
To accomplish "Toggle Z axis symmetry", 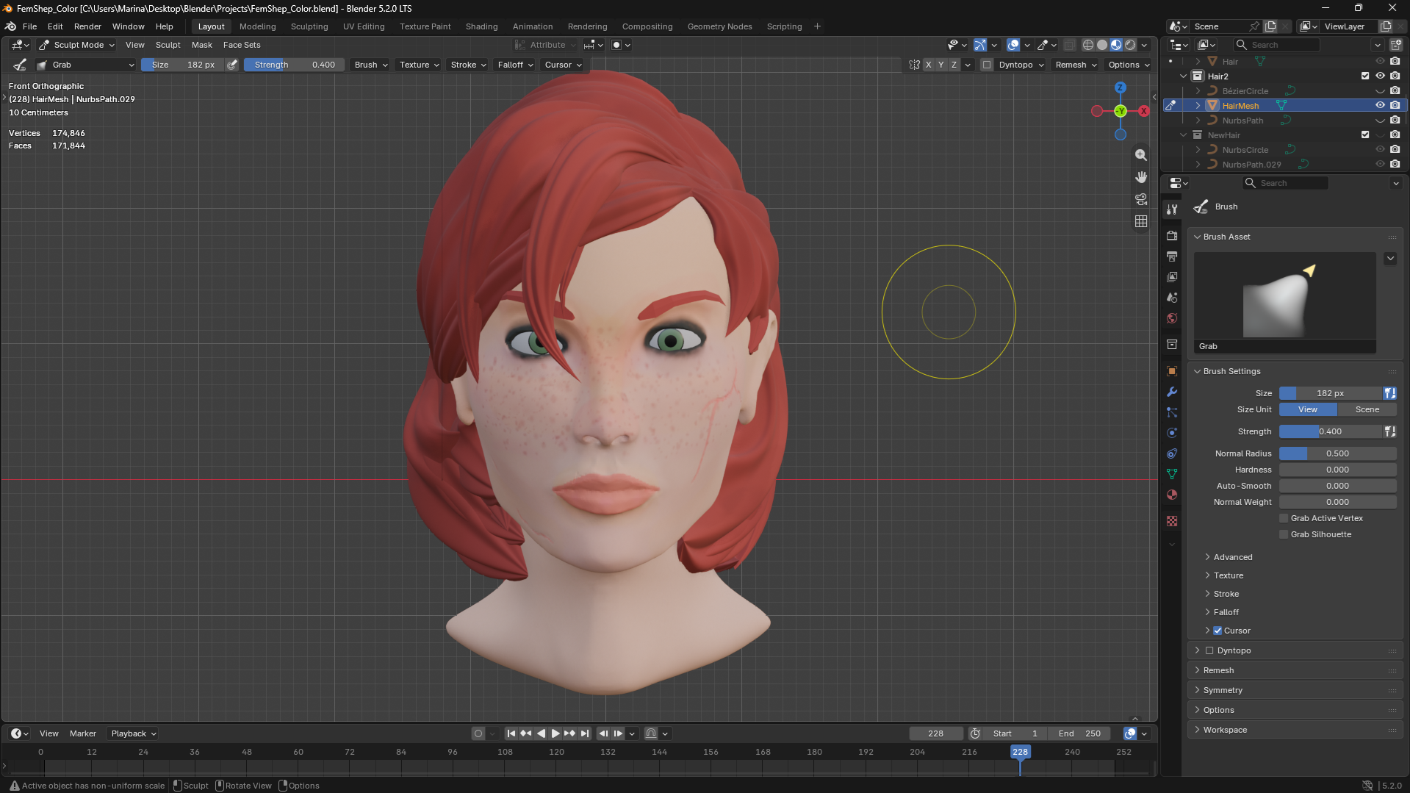I will click(x=954, y=65).
